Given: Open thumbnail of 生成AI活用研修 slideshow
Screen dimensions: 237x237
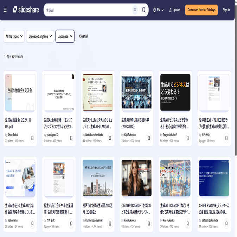Looking at the screenshot, I should tap(59, 92).
